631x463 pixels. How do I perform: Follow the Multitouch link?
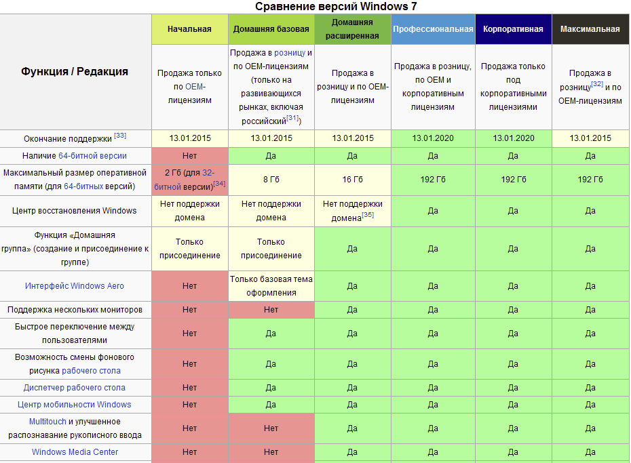click(47, 421)
